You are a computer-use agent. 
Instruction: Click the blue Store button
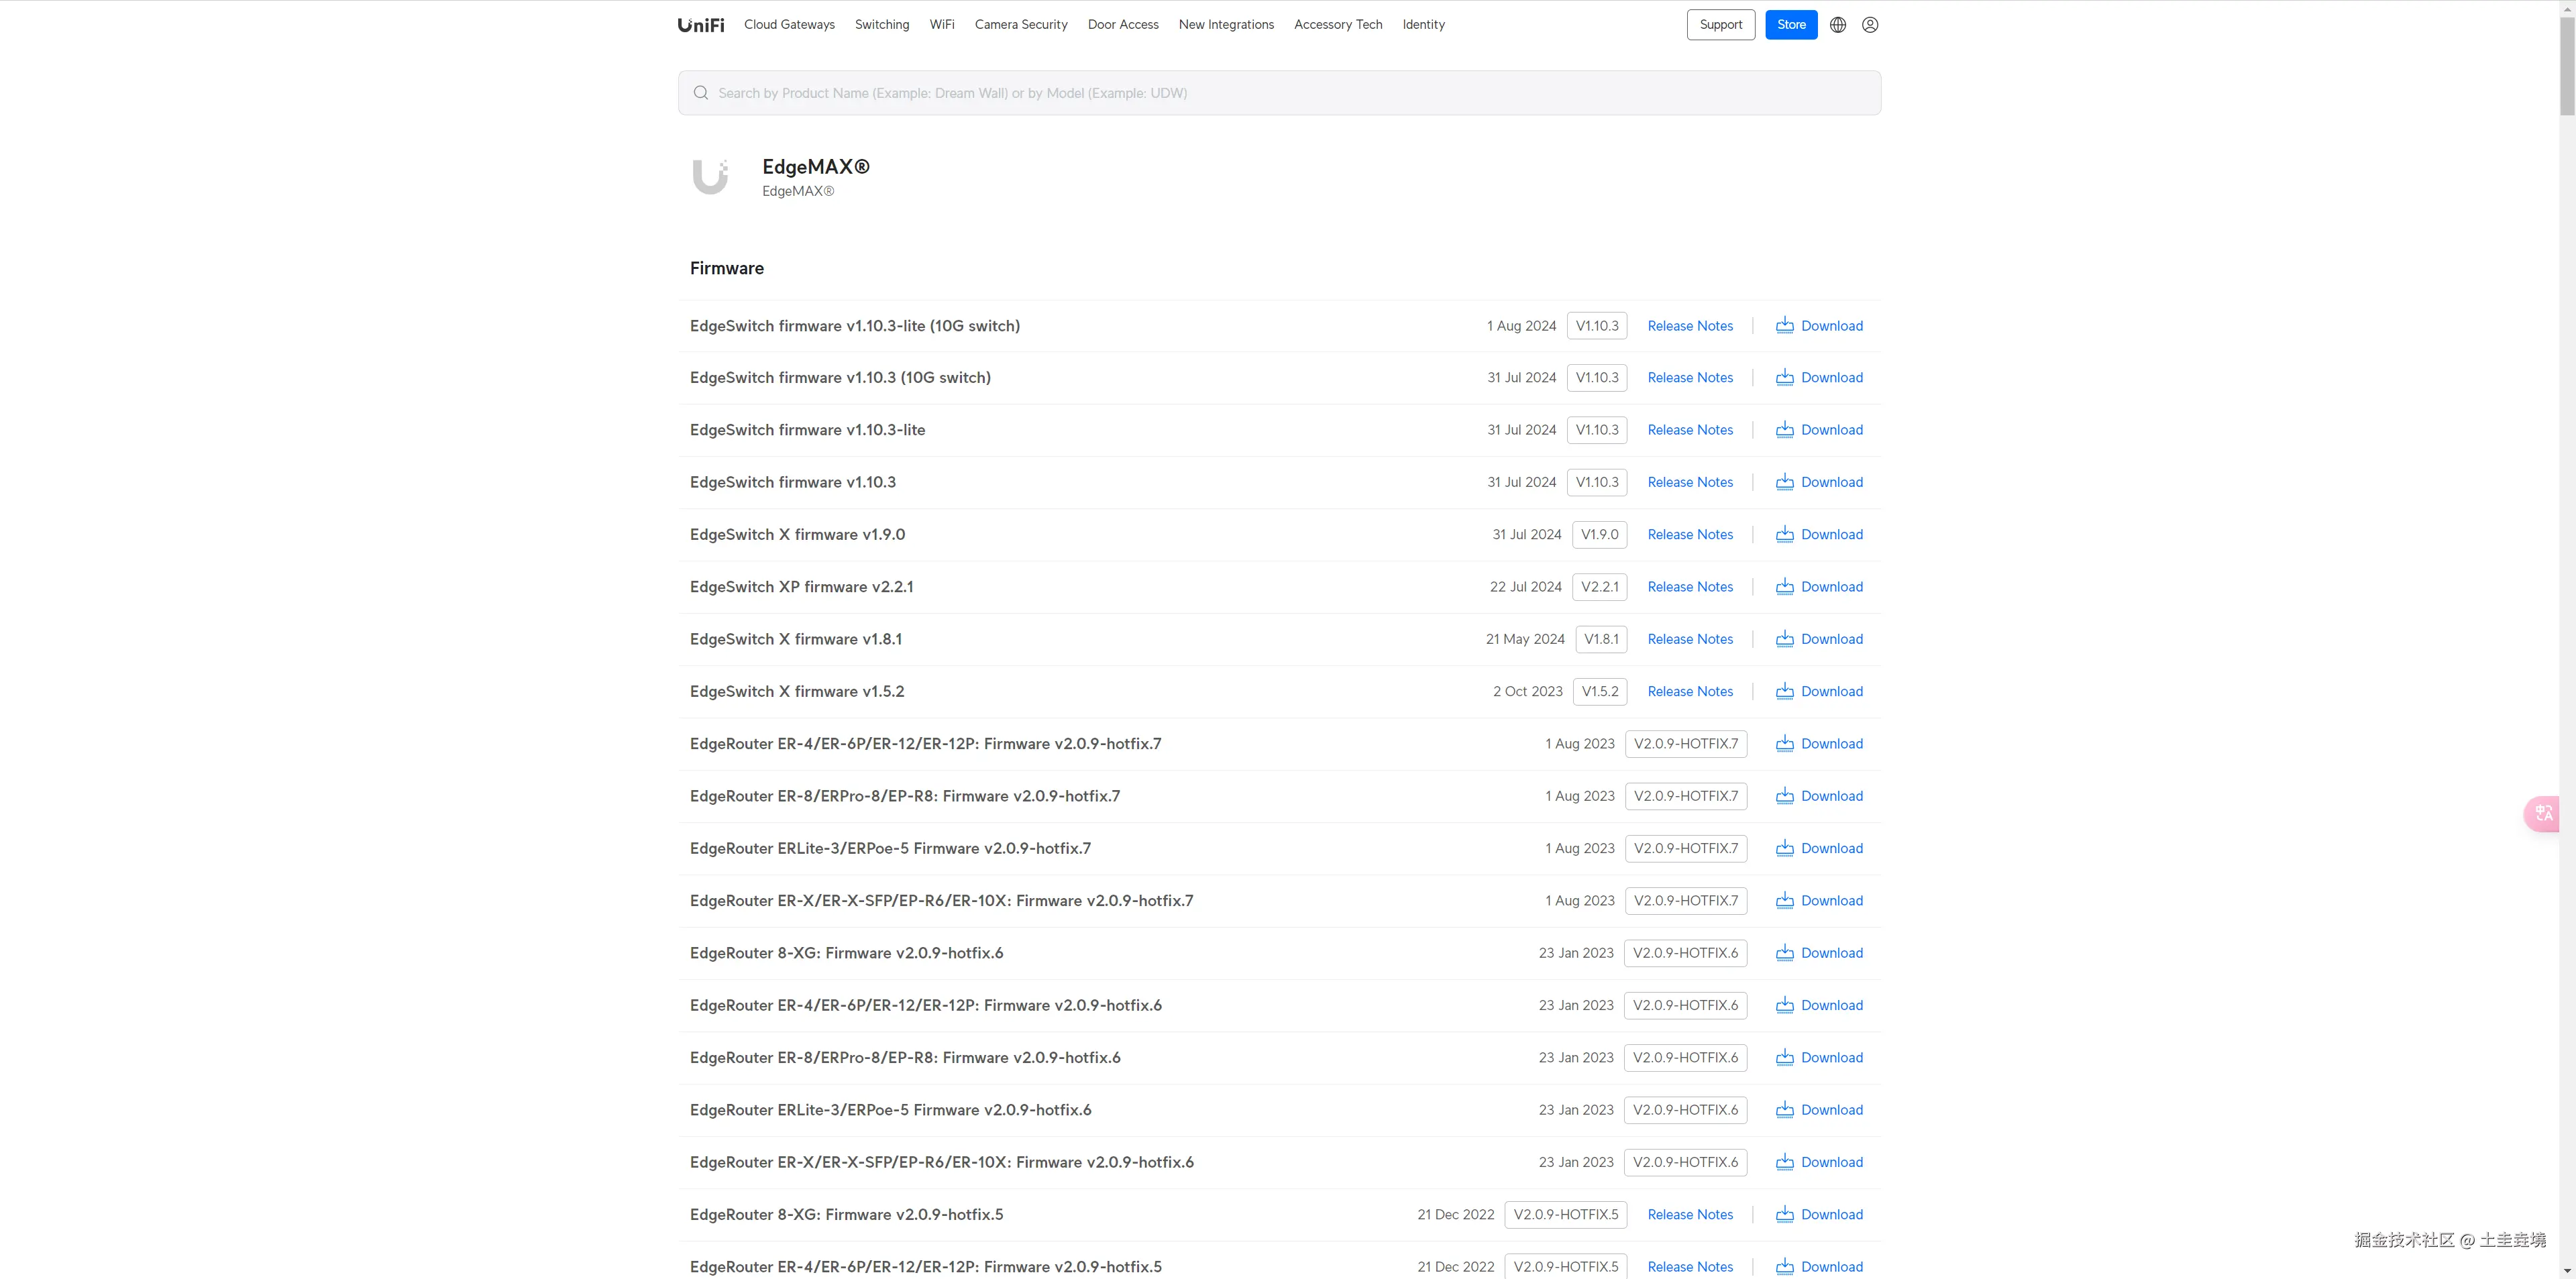click(1790, 25)
